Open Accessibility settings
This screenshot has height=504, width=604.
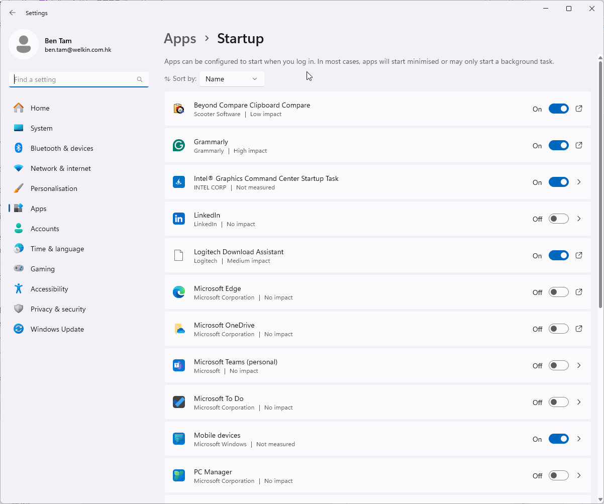point(79,289)
